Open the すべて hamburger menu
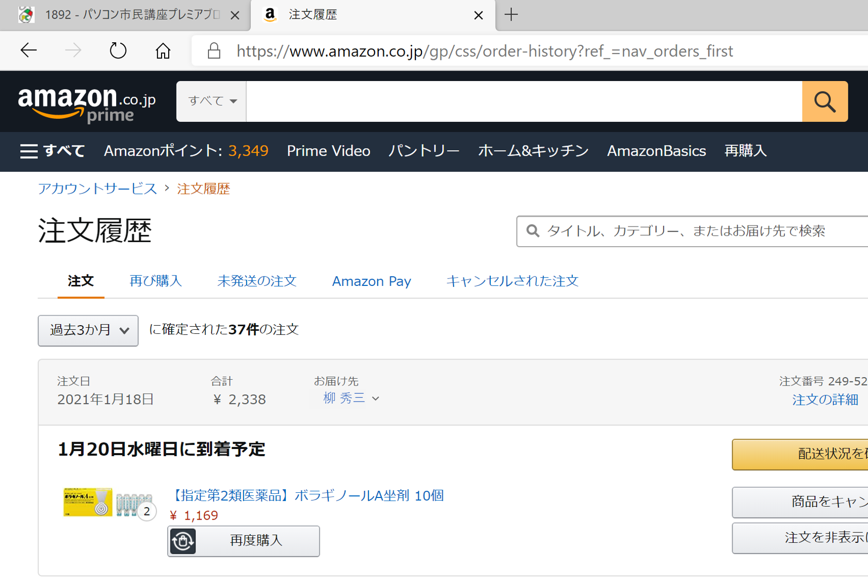868x579 pixels. click(x=52, y=151)
